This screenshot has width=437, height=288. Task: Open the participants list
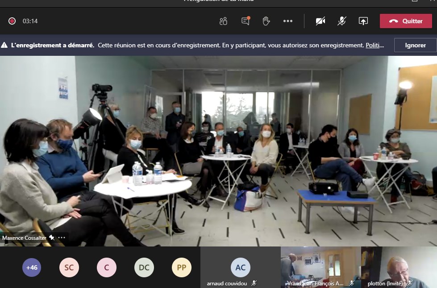(x=223, y=21)
